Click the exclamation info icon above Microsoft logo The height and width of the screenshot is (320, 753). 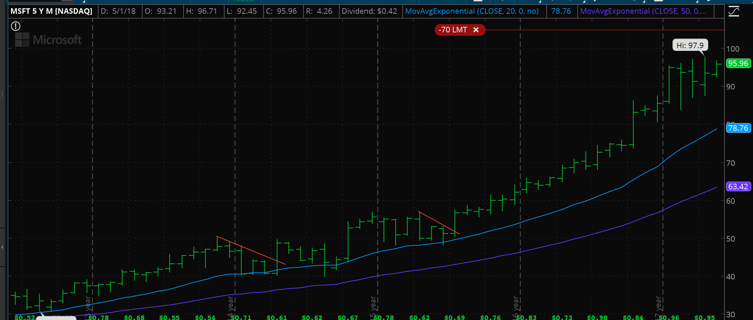(16, 26)
